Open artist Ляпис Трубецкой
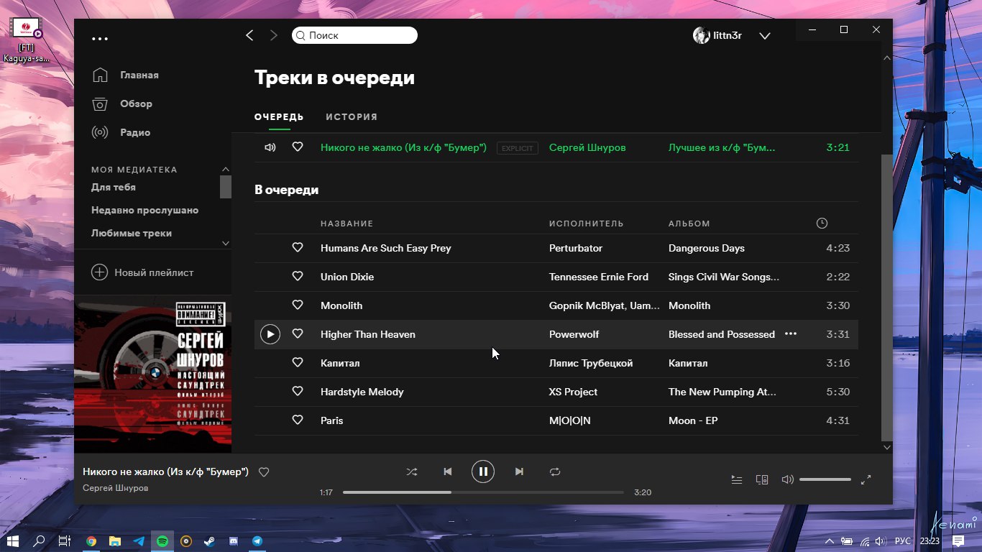 pos(591,363)
